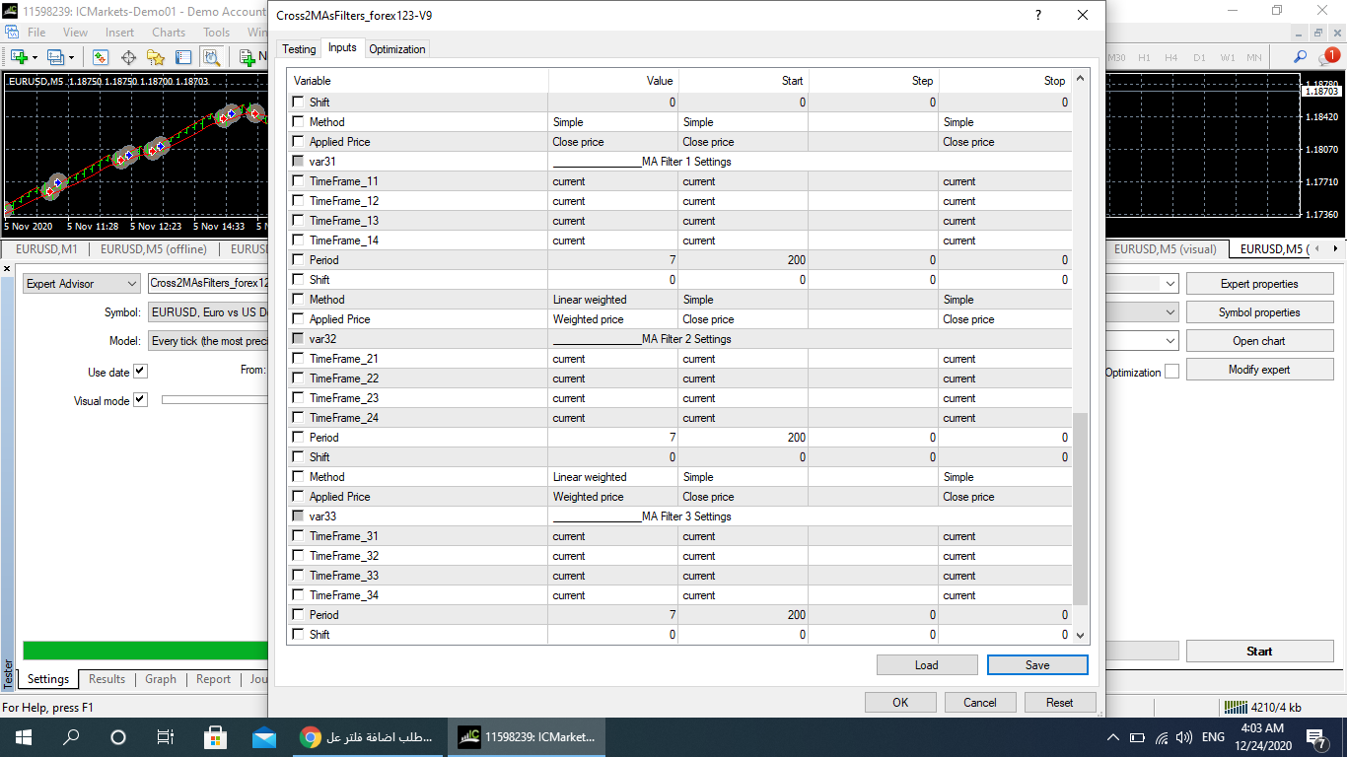Uncheck the Visual mode checkbox
1347x757 pixels.
pos(140,400)
